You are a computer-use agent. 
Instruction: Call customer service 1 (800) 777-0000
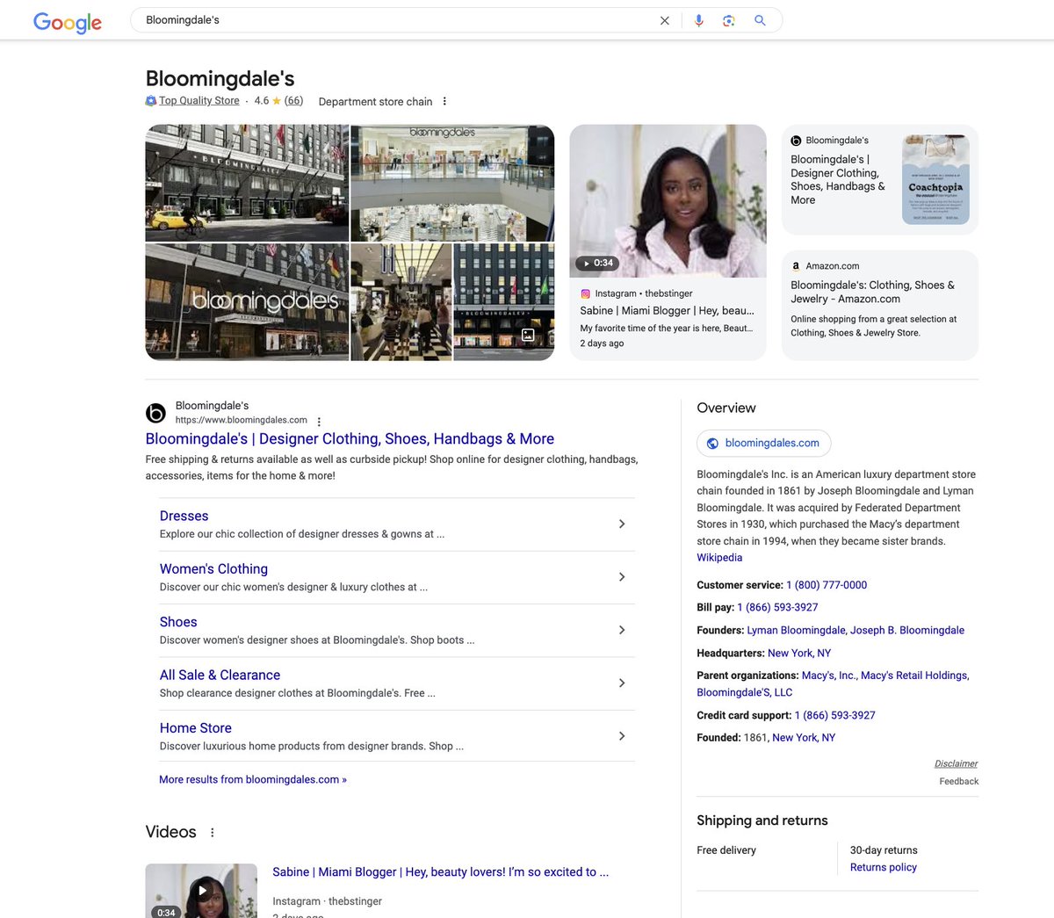pos(827,585)
